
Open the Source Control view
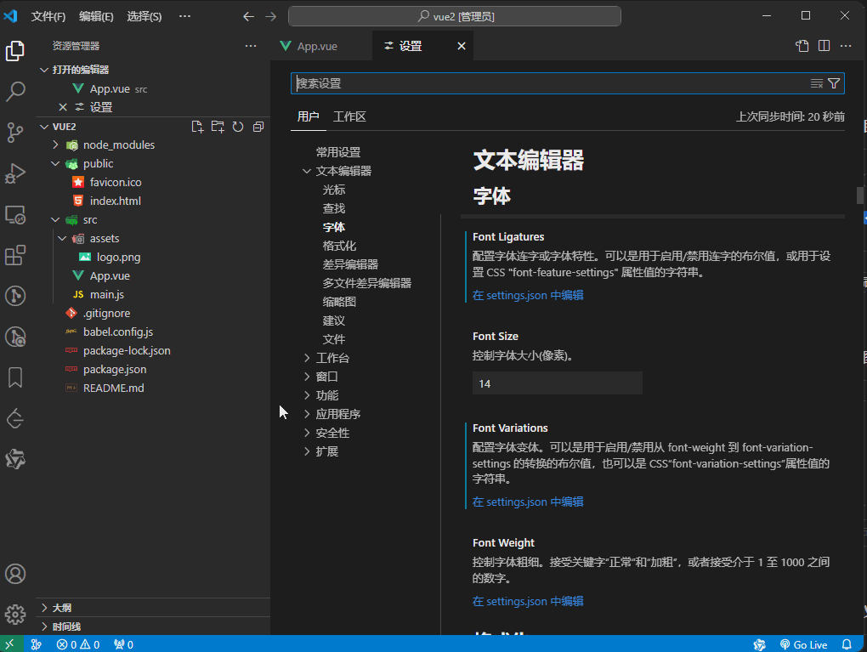point(15,132)
